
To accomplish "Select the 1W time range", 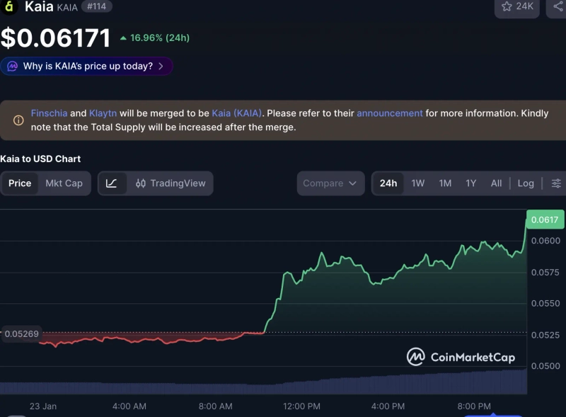I will pyautogui.click(x=418, y=183).
